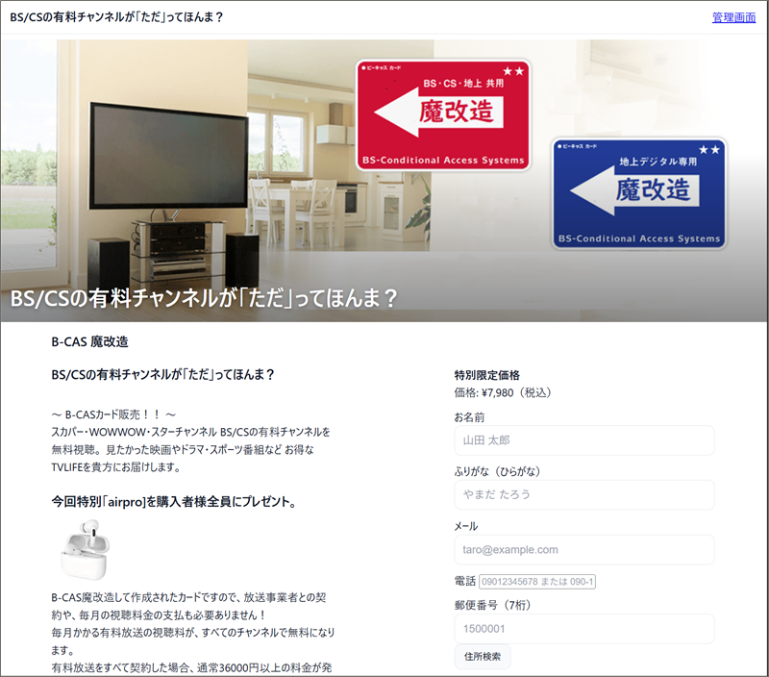Click the red B-CAS card image
This screenshot has height=677, width=769.
click(x=443, y=115)
